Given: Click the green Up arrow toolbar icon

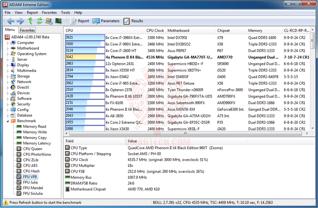Looking at the screenshot, I should click(30, 21).
